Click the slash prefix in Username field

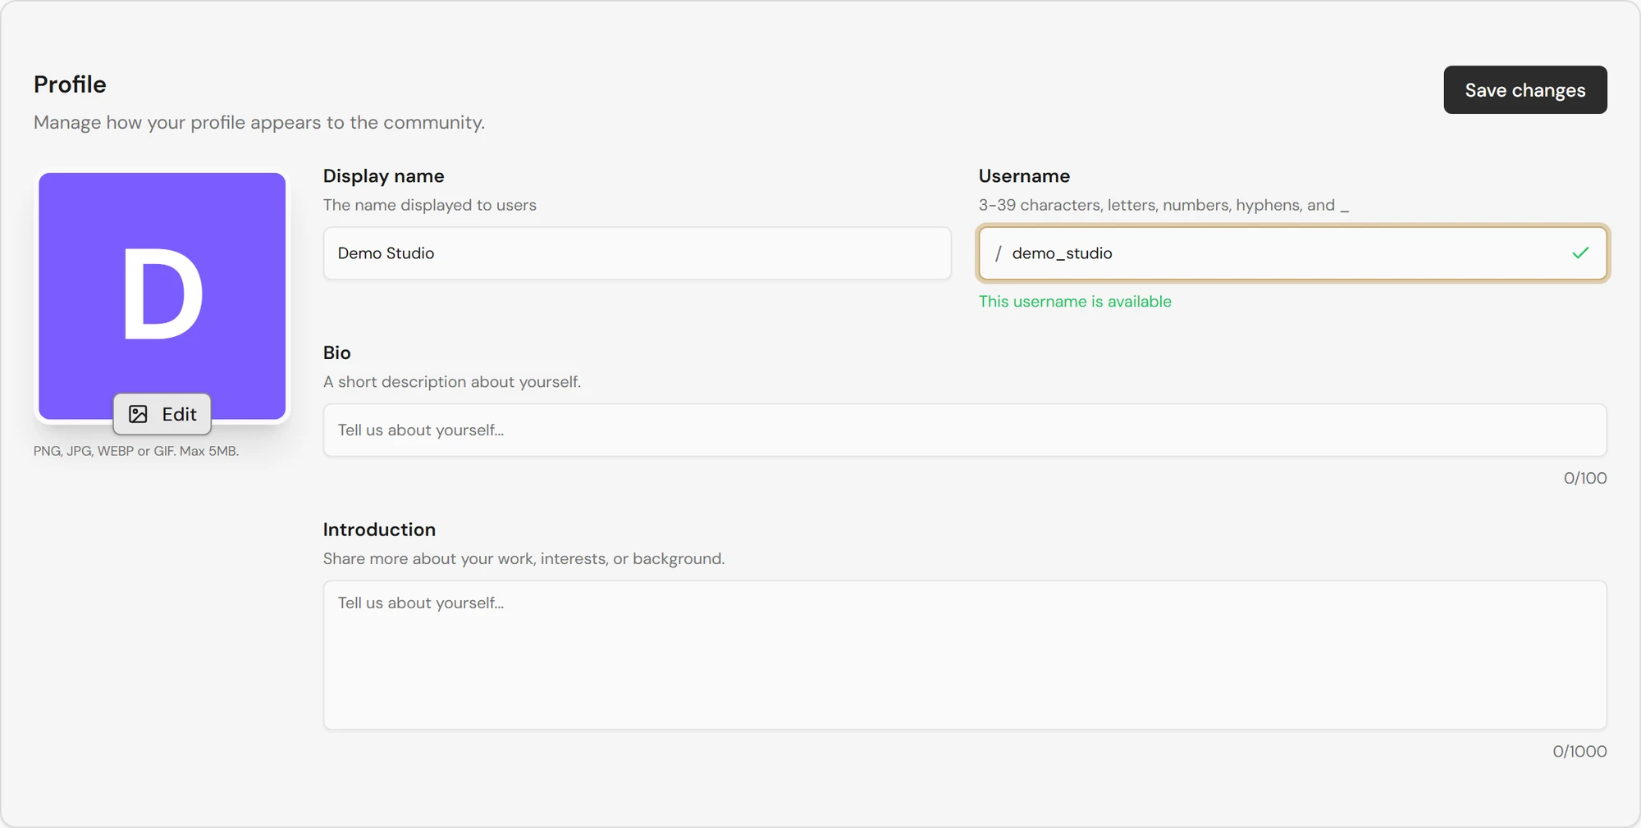coord(998,253)
